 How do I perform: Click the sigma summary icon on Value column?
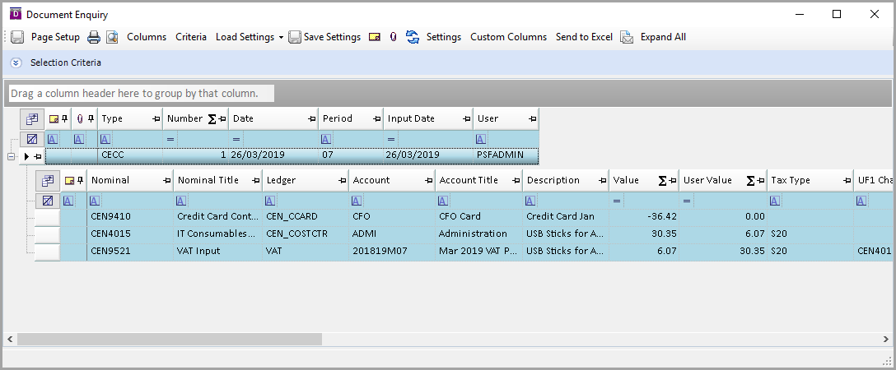[x=662, y=180]
